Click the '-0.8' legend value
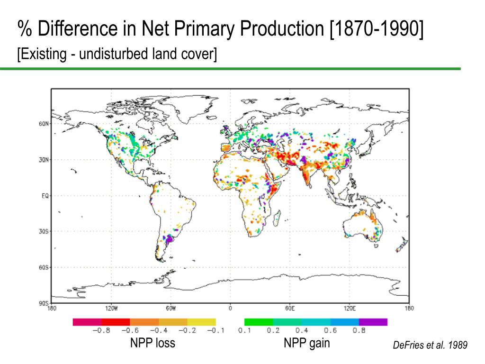The height and width of the screenshot is (364, 485). [101, 330]
